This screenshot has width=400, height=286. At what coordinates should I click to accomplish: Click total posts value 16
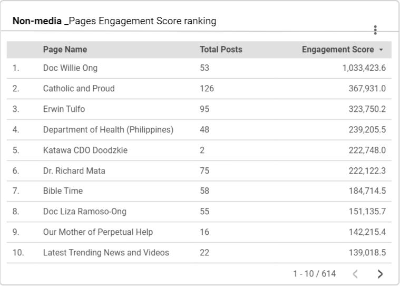tap(204, 232)
